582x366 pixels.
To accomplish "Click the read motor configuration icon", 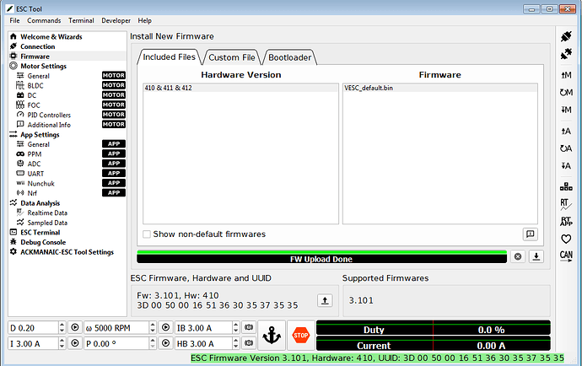I will [x=566, y=76].
